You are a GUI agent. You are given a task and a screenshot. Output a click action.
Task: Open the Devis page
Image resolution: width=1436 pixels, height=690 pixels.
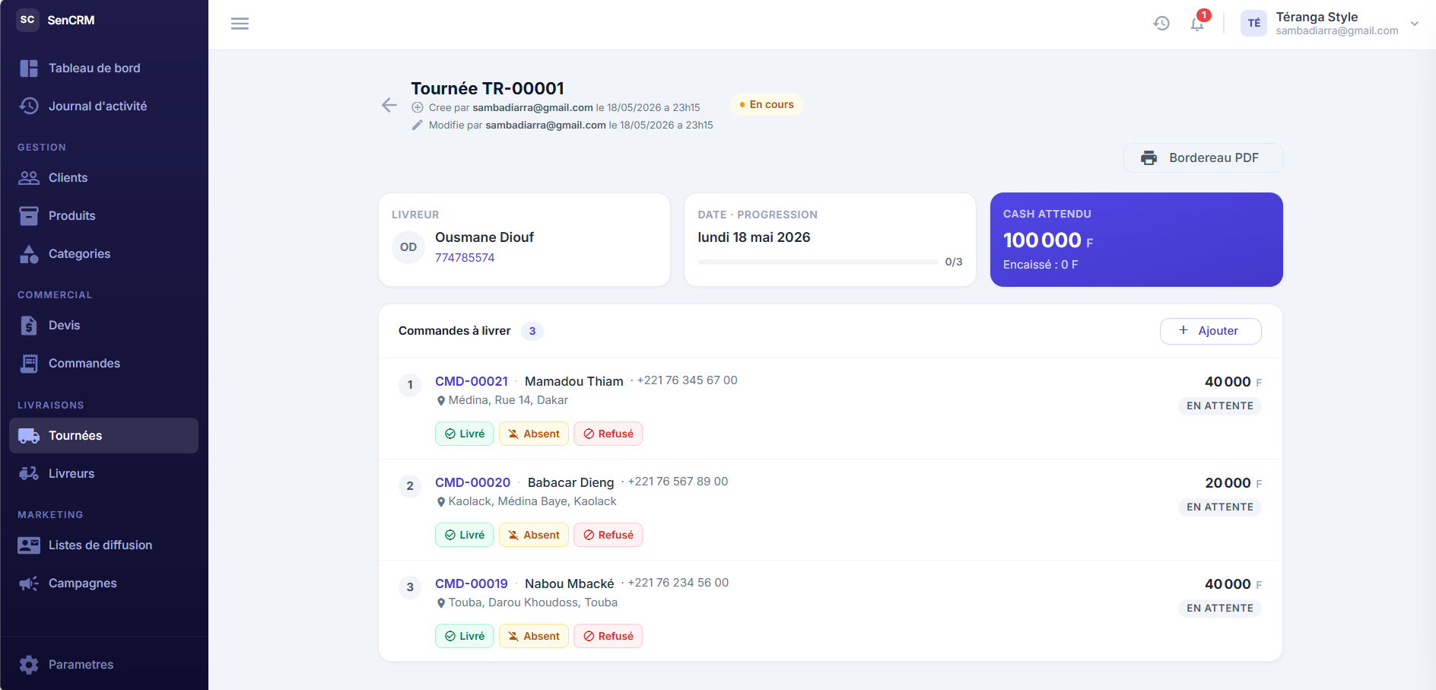(103, 326)
